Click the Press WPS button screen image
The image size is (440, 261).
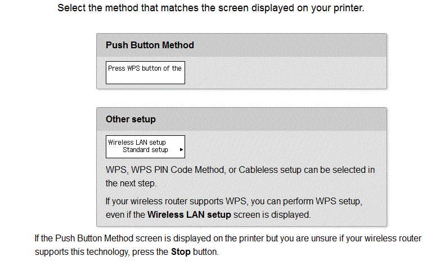tap(145, 72)
